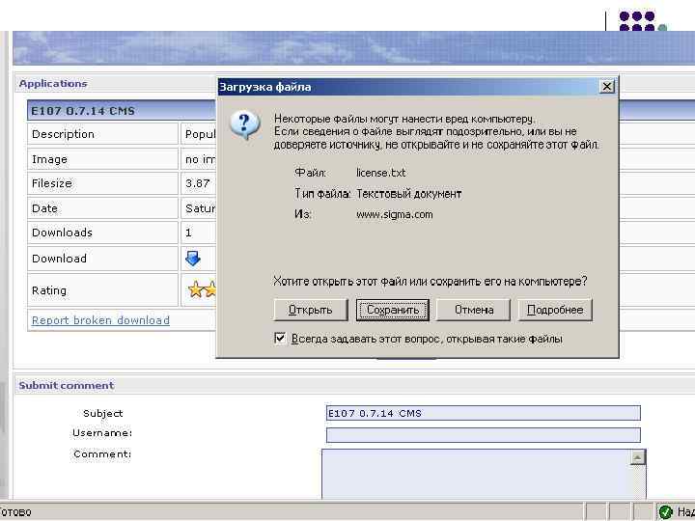
Task: Click the Файл: label in dialog
Action: click(x=310, y=173)
